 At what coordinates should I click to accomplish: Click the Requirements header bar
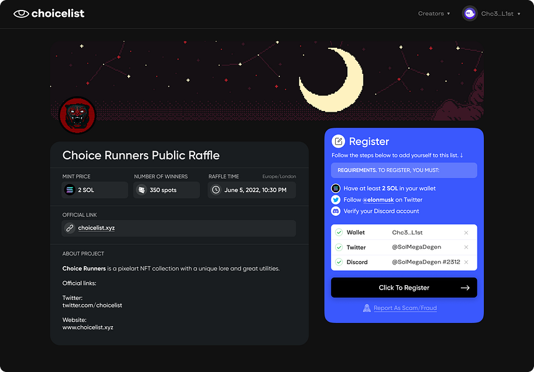click(x=404, y=170)
